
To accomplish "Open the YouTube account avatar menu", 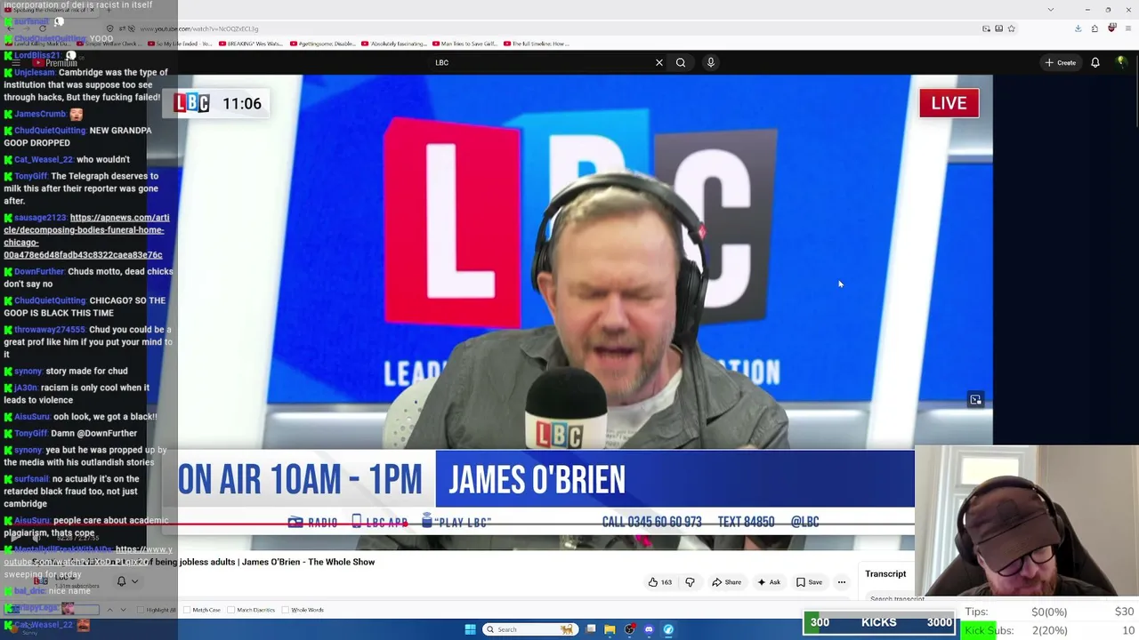I will pos(1121,62).
